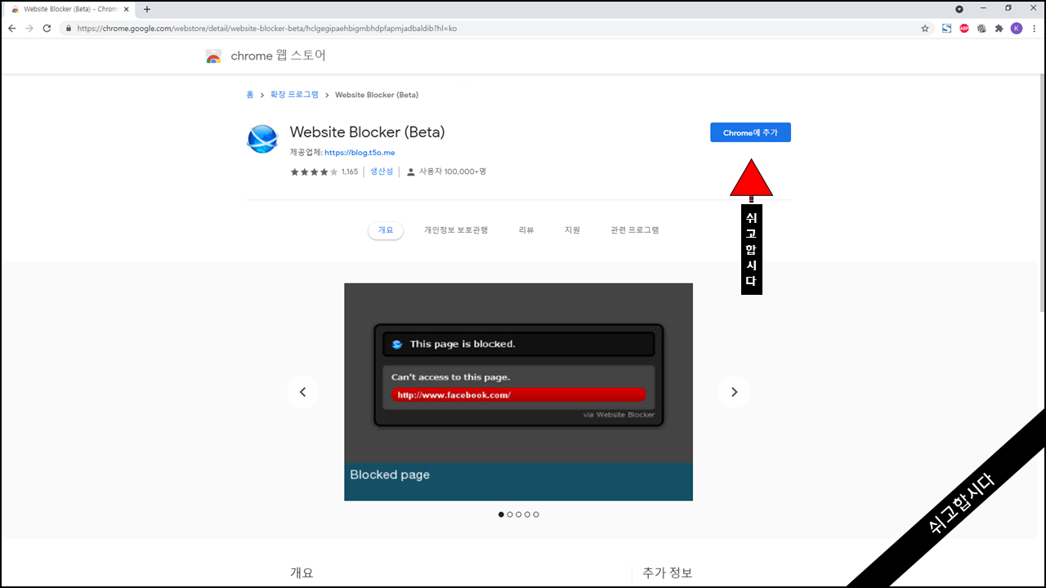The image size is (1046, 588).
Task: Open the 확장 프로그램 breadcrumb link
Action: pyautogui.click(x=295, y=95)
